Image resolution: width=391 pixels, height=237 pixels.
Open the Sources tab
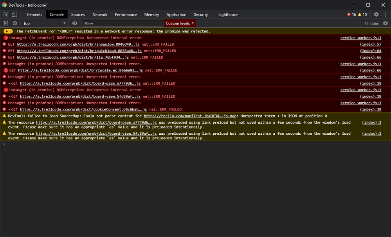click(78, 14)
